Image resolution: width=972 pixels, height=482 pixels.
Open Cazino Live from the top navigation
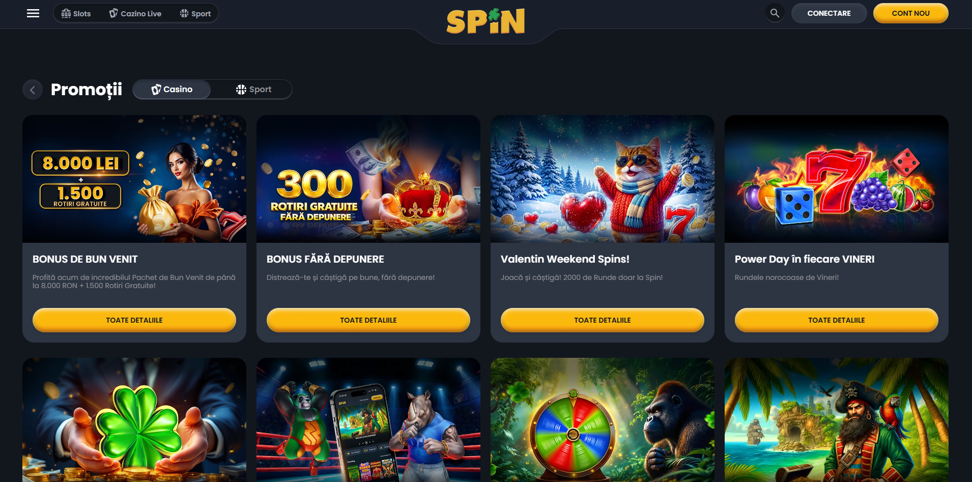coord(135,14)
